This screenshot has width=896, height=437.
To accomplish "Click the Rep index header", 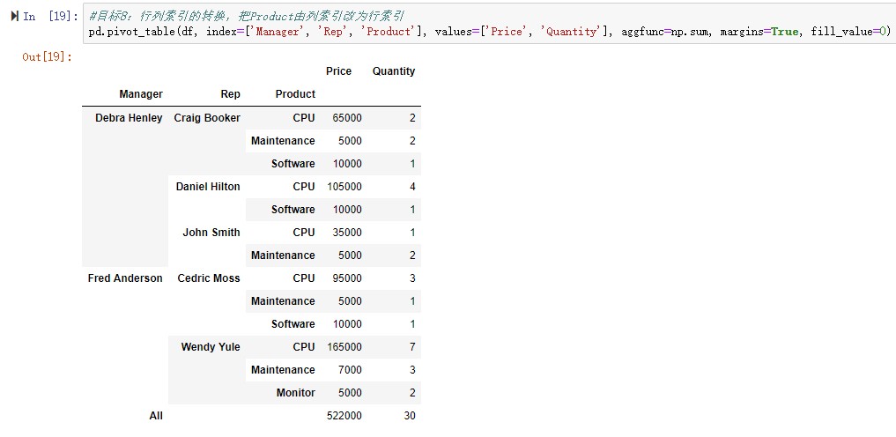I will point(230,94).
